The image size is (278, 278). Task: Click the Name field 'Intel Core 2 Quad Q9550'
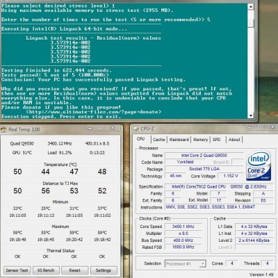coord(204,156)
